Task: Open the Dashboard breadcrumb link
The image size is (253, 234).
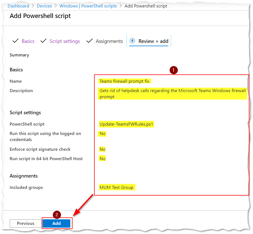Action: coord(18,6)
